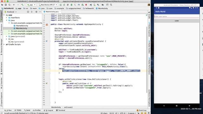Click the red Stop icon
The width and height of the screenshot is (203, 114).
tap(86, 5)
